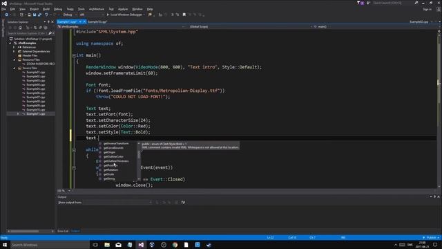The width and height of the screenshot is (442, 249).
Task: Click the Quick Launch search box
Action: click(x=393, y=3)
